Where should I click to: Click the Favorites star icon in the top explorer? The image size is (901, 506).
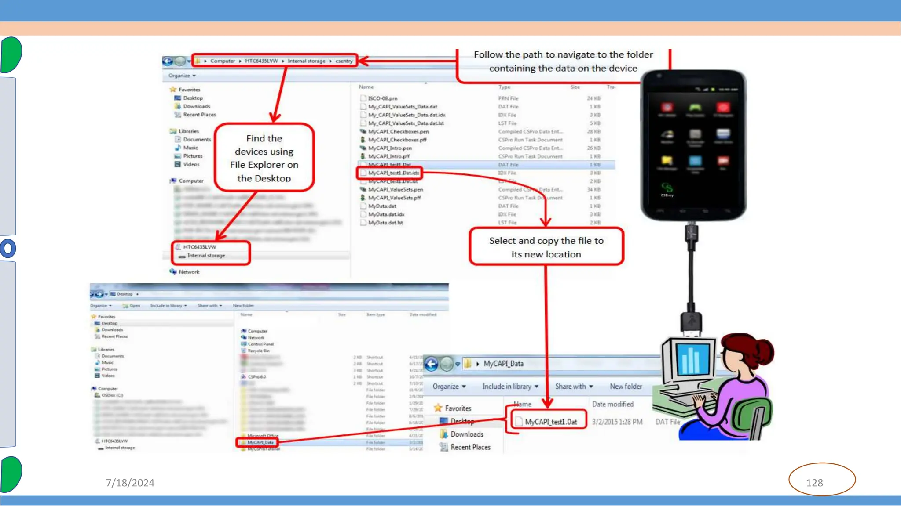[173, 90]
